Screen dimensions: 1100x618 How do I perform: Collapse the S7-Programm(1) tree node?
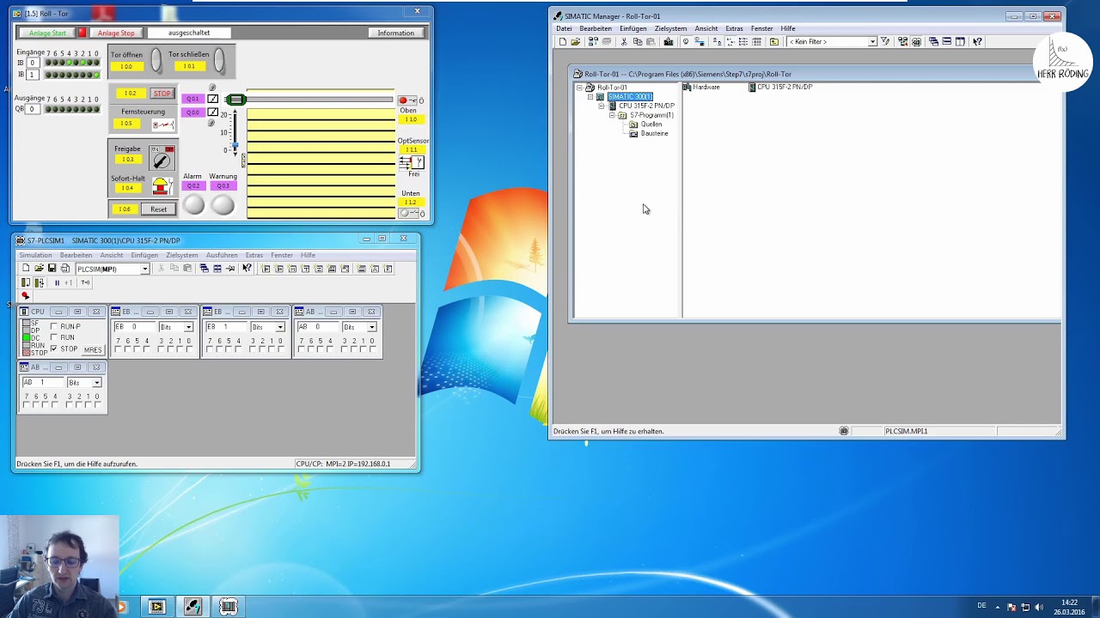coord(612,115)
